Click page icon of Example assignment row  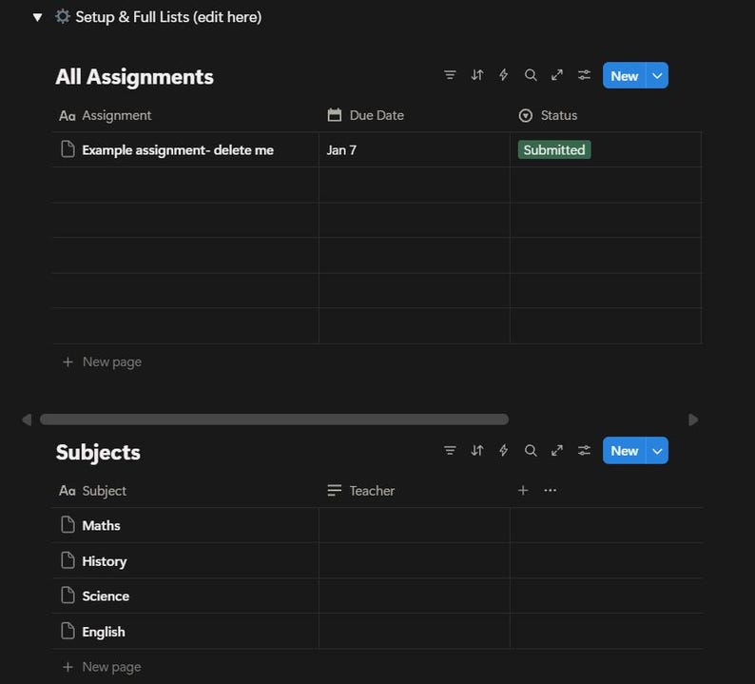(x=68, y=149)
